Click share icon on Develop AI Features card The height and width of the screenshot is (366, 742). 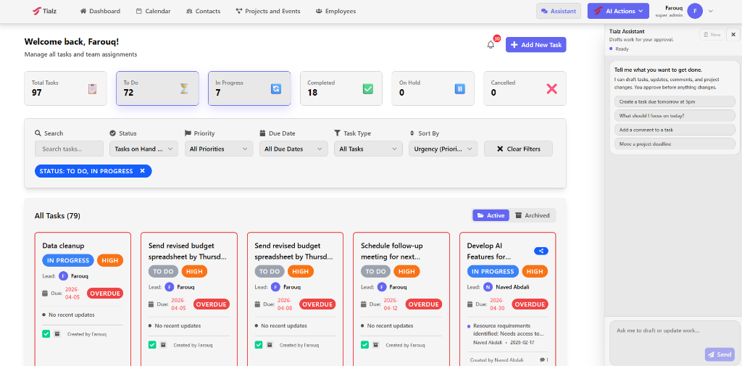click(x=541, y=251)
